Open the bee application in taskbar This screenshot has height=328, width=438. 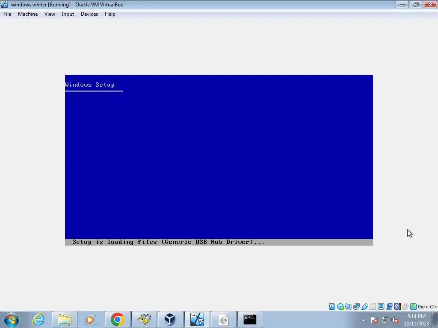coord(144,319)
